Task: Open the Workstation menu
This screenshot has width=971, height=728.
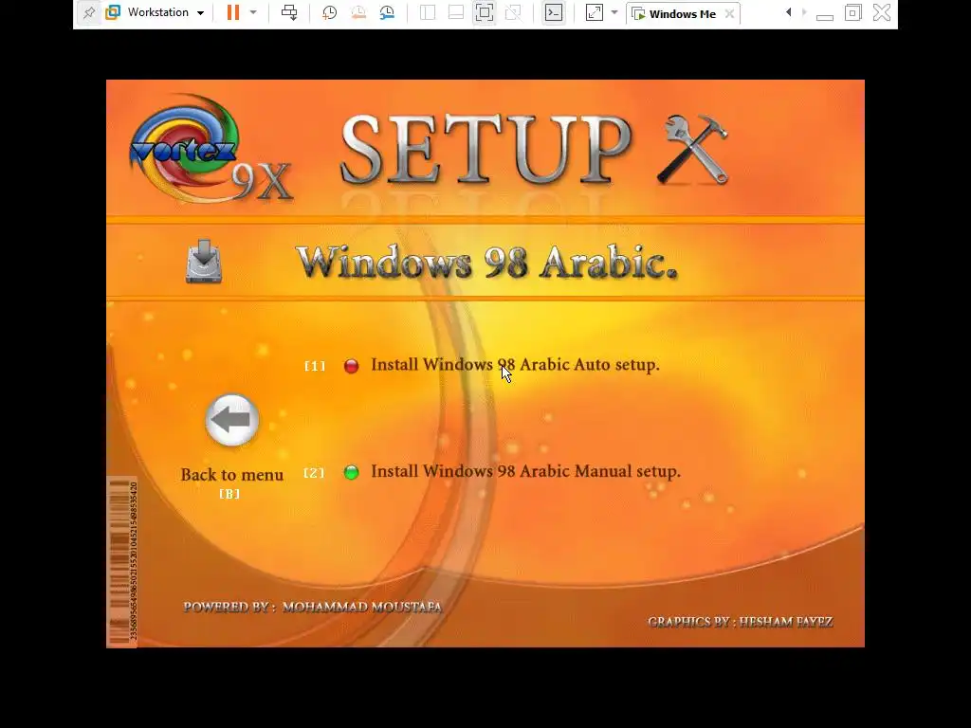Action: point(156,12)
